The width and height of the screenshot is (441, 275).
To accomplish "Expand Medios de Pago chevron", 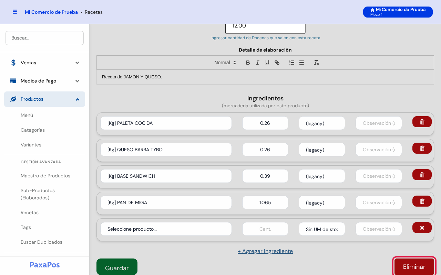I will click(78, 81).
